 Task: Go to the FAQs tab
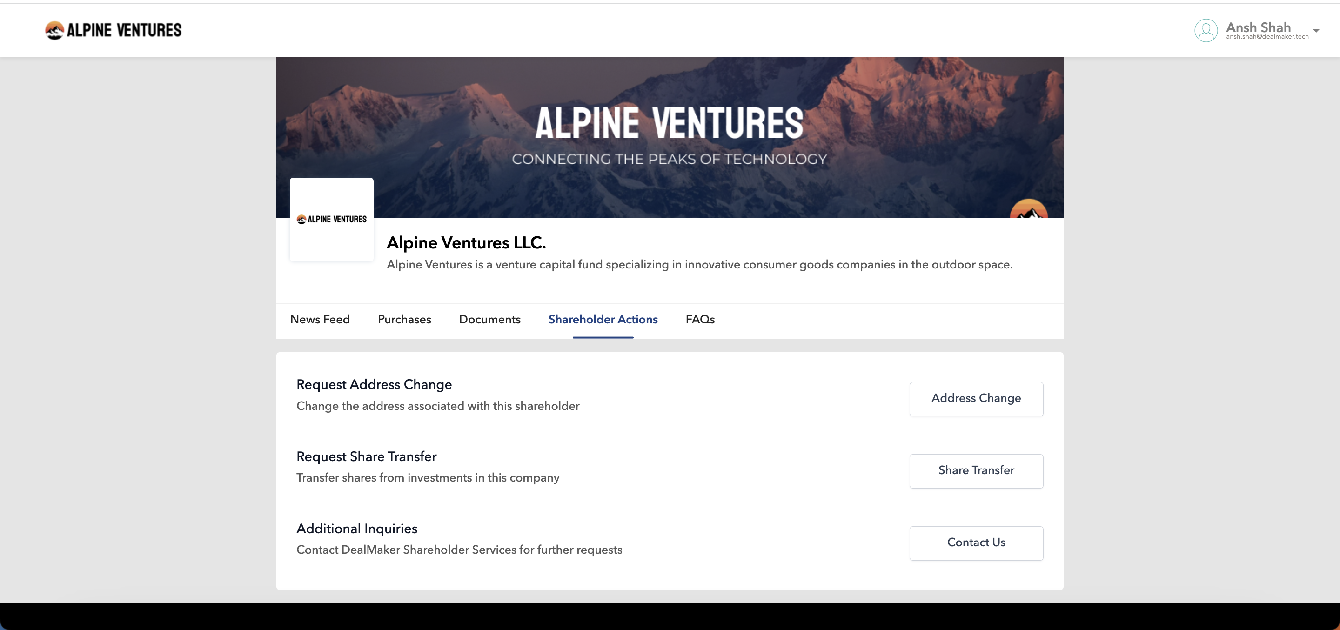(x=700, y=320)
